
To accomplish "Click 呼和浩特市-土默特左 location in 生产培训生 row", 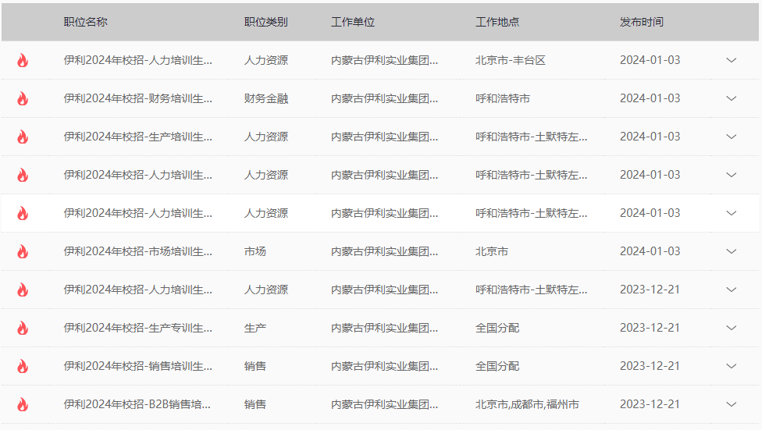I will (531, 137).
